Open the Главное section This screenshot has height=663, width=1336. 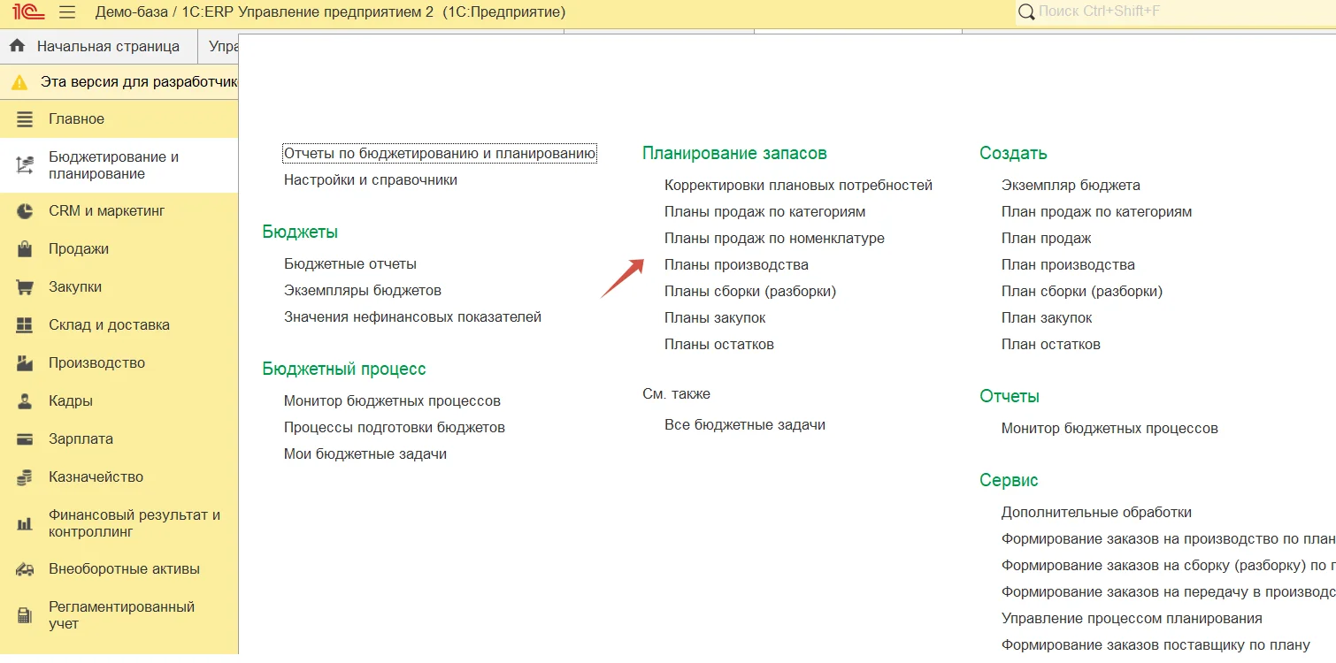tap(119, 118)
